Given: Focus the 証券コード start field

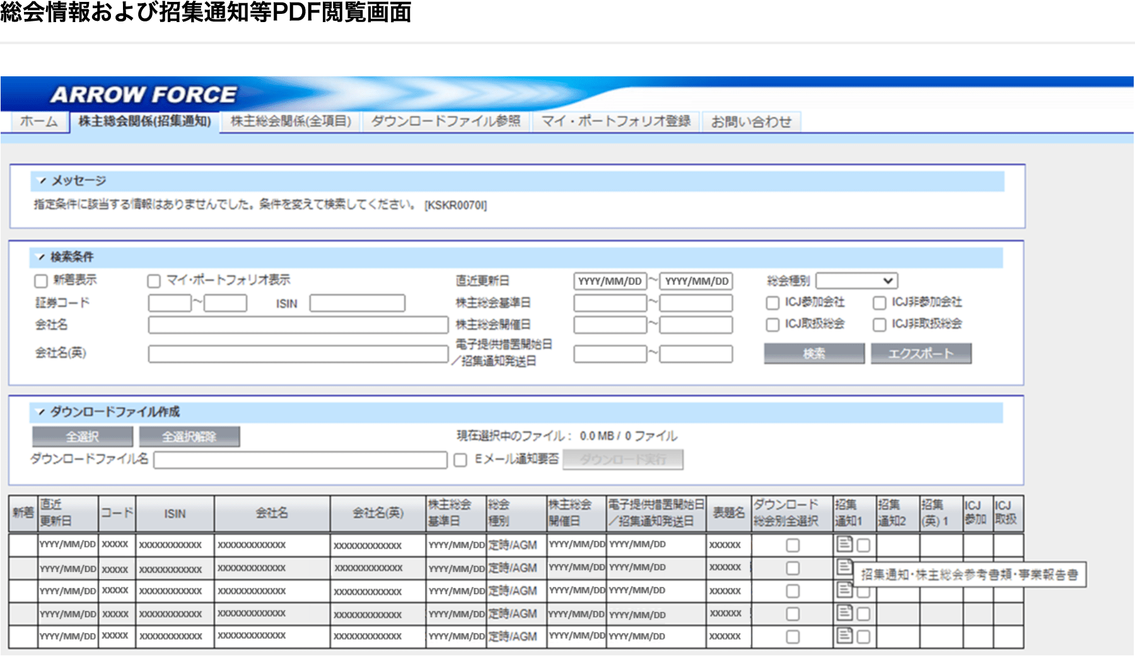Looking at the screenshot, I should point(170,303).
